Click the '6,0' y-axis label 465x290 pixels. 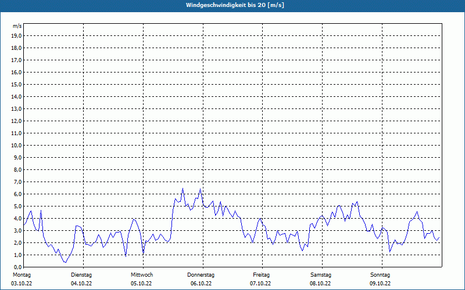pos(17,194)
